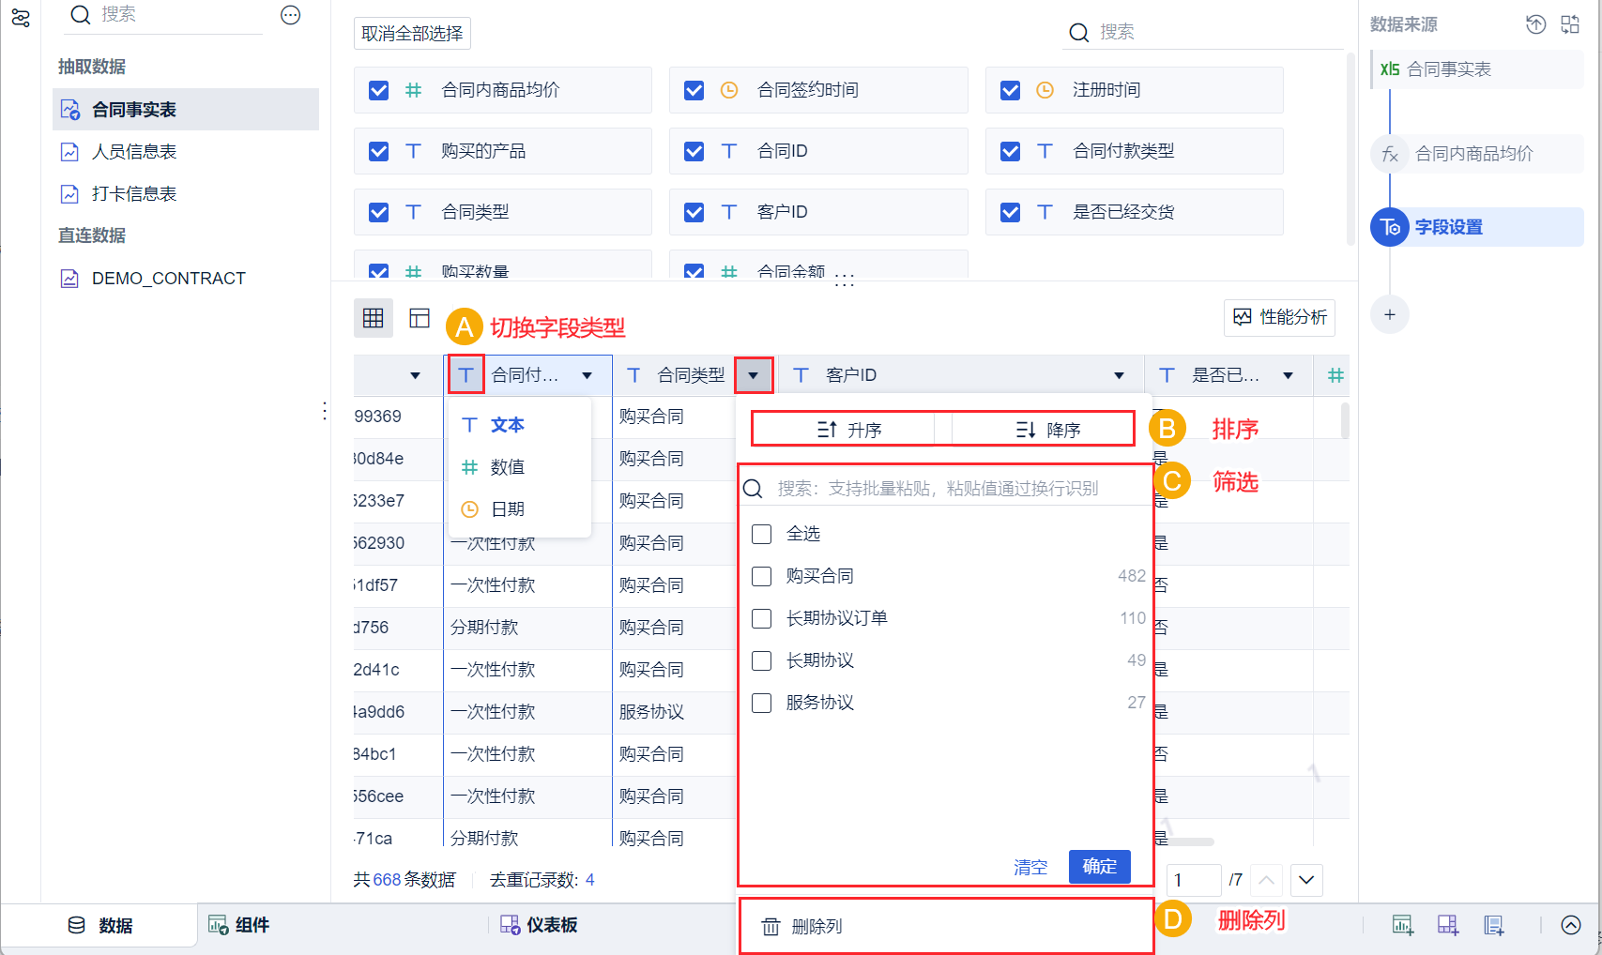1602x955 pixels.
Task: Switch to the 数据 bottom tab
Action: coord(100,925)
